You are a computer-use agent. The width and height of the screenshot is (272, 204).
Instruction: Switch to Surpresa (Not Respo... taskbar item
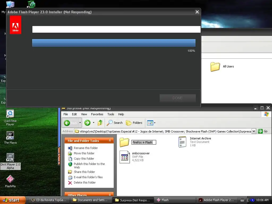(133, 200)
